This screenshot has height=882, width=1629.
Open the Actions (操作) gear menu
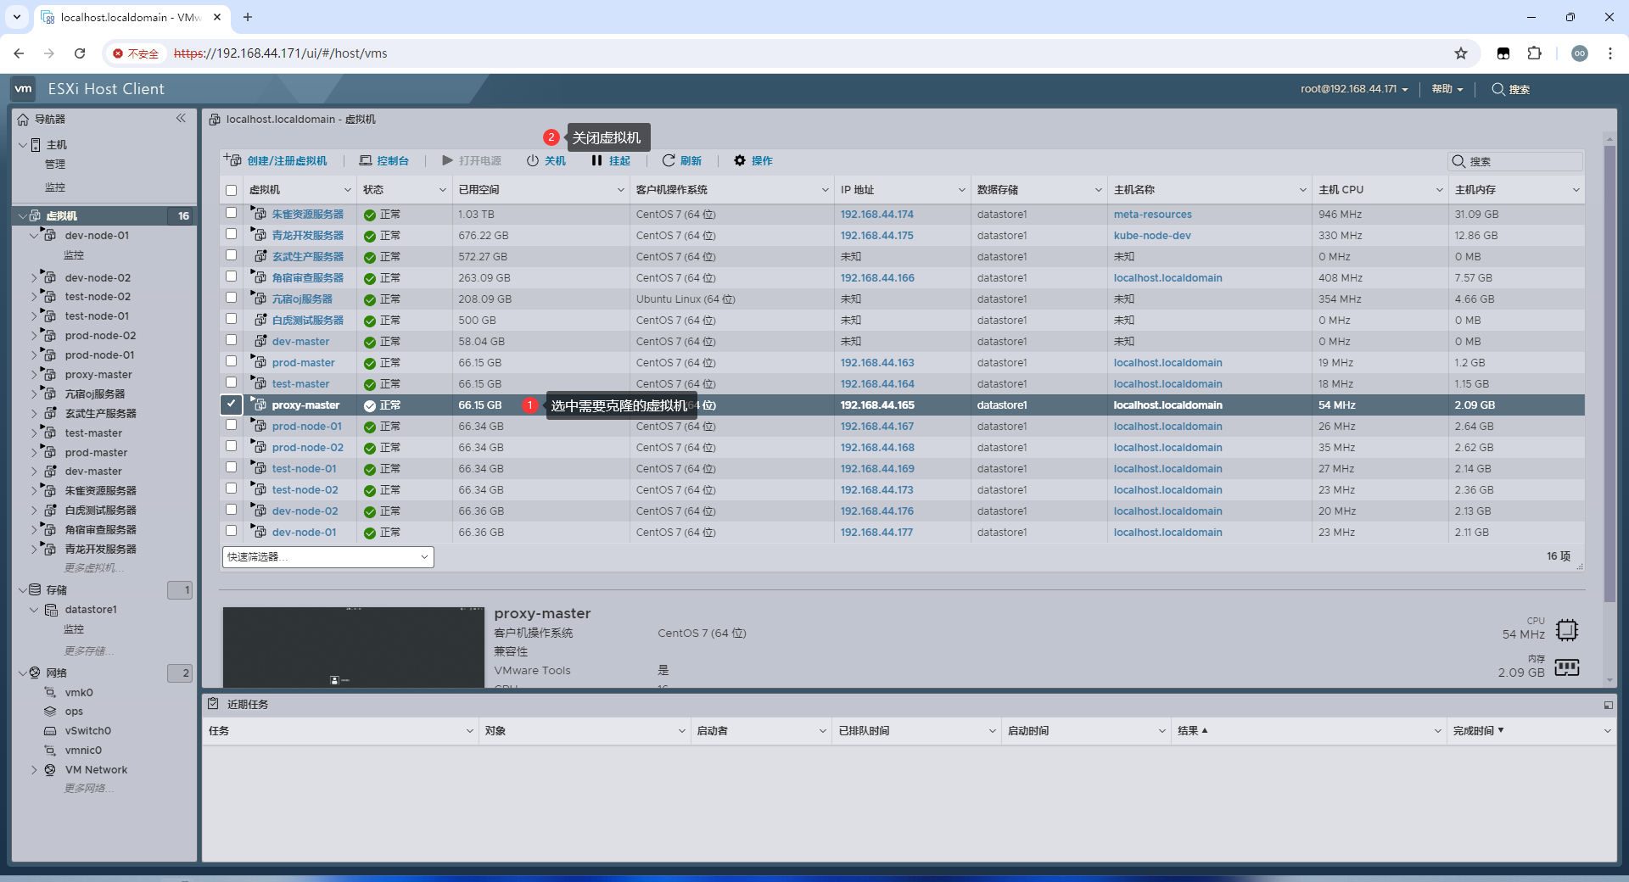tap(753, 160)
